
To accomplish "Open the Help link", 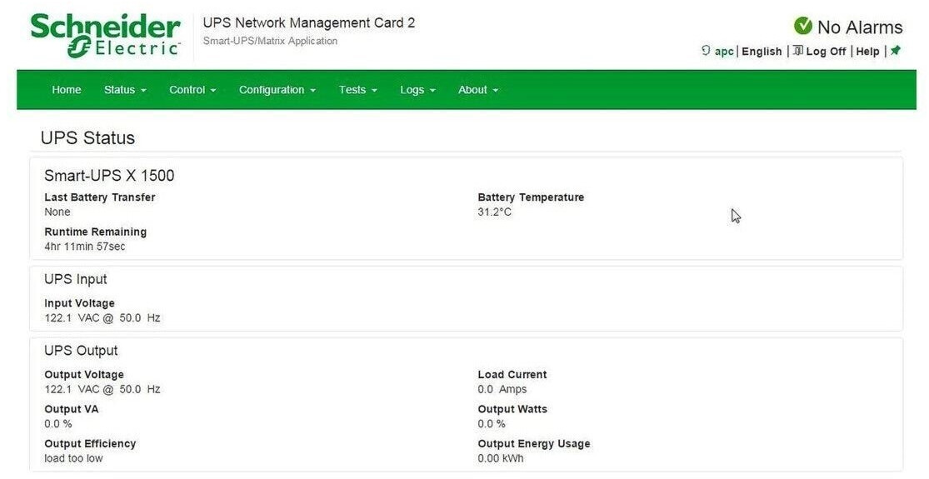I will click(867, 52).
